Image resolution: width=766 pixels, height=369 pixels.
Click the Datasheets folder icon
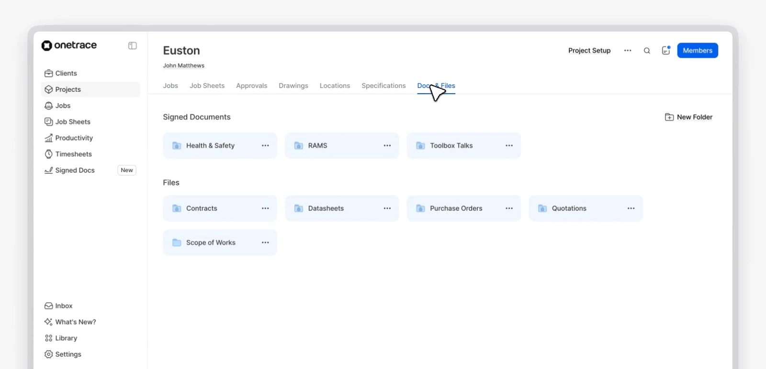point(299,208)
